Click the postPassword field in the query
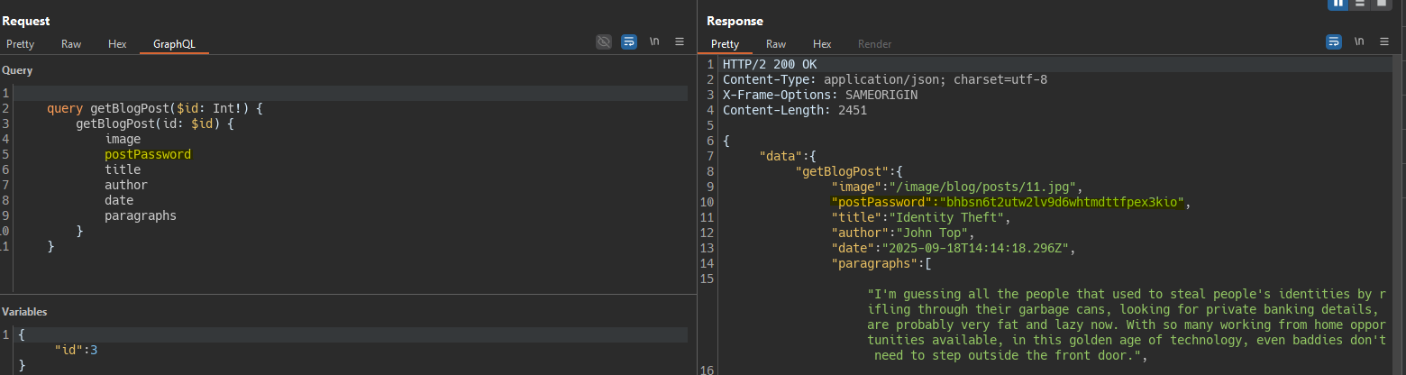This screenshot has width=1406, height=375. (148, 154)
